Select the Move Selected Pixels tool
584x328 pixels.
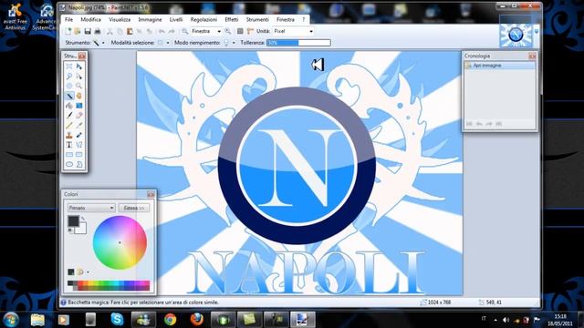click(x=79, y=67)
